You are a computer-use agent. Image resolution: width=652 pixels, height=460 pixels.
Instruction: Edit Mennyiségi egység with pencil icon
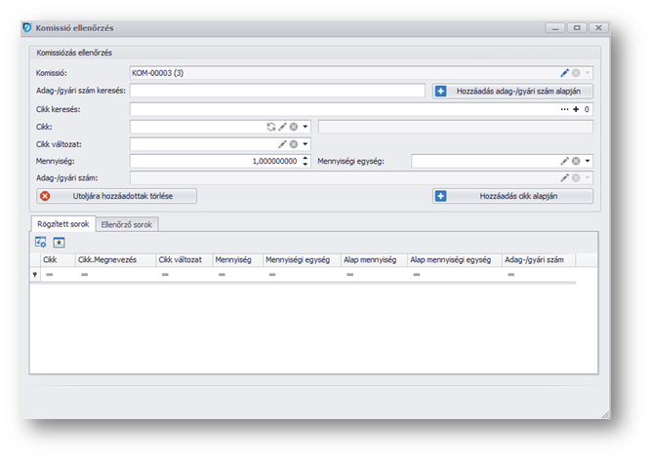coord(564,161)
